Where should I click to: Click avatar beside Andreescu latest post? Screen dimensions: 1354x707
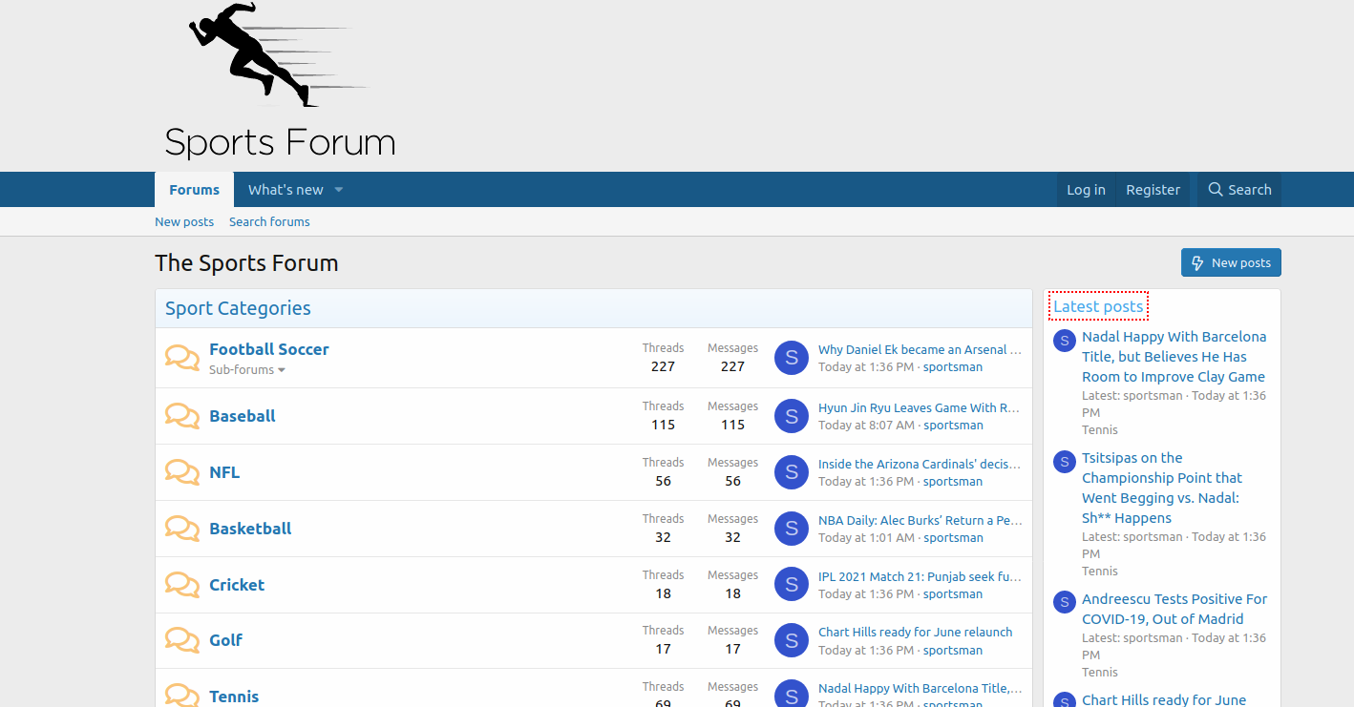[1065, 603]
